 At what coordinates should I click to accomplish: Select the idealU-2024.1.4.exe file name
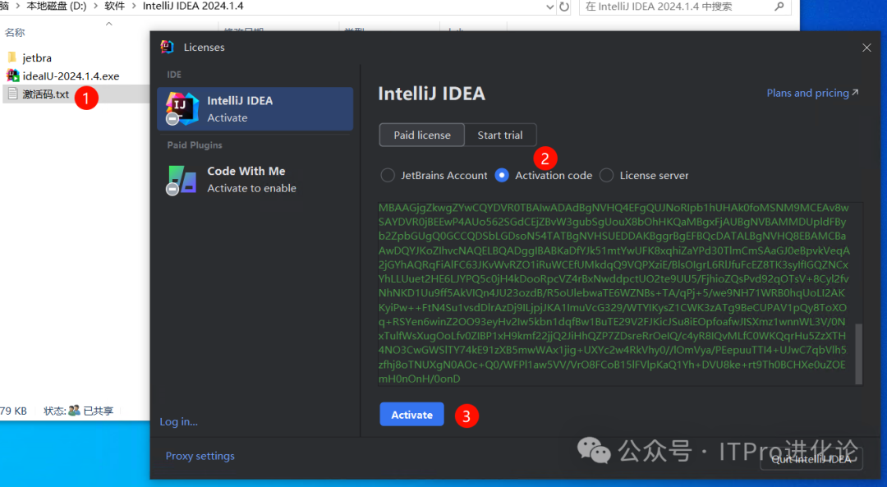(x=71, y=76)
